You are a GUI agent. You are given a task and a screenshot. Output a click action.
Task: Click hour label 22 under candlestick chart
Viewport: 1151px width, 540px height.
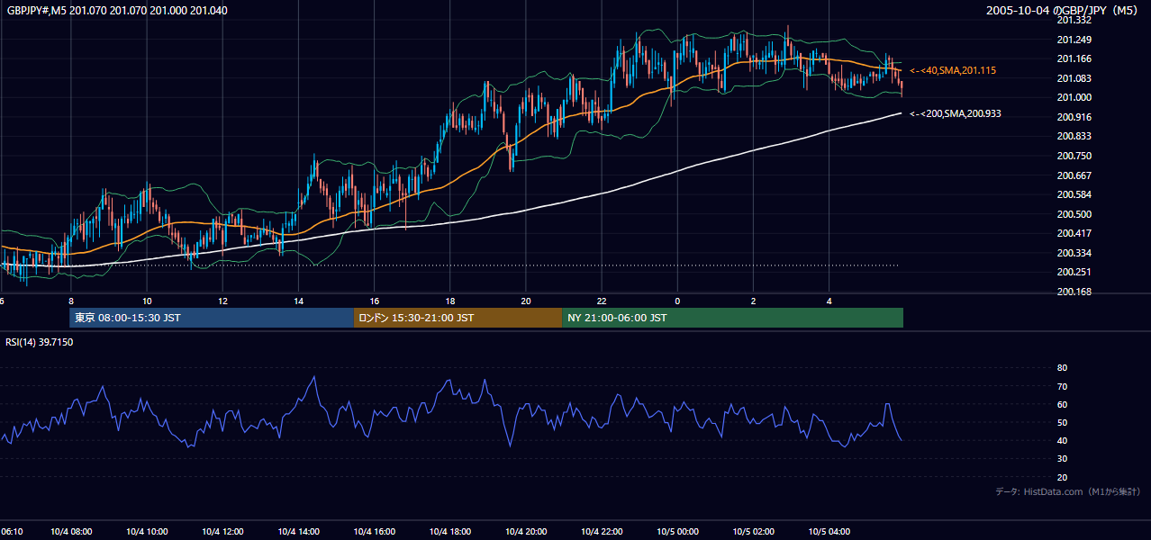click(602, 301)
